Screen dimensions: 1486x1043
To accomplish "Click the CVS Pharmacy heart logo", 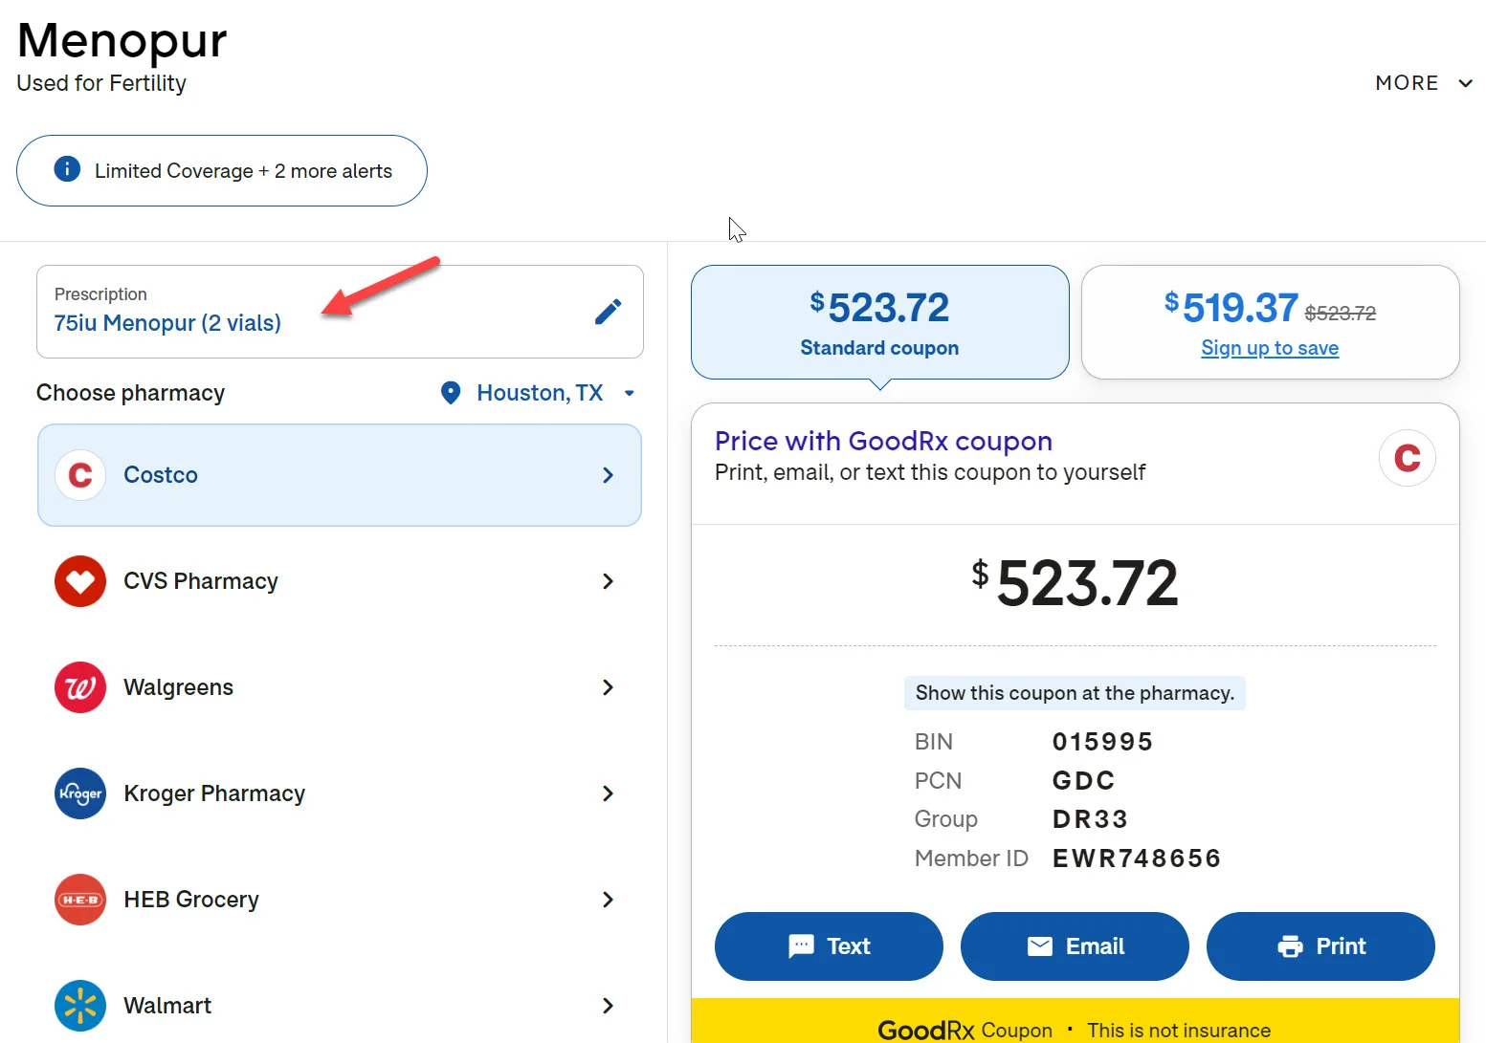I will 80,581.
